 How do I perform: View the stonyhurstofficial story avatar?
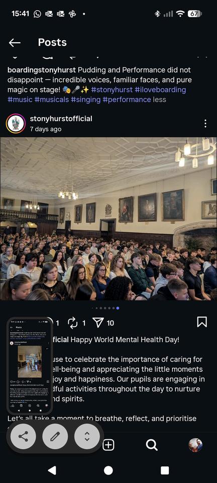[x=16, y=124]
